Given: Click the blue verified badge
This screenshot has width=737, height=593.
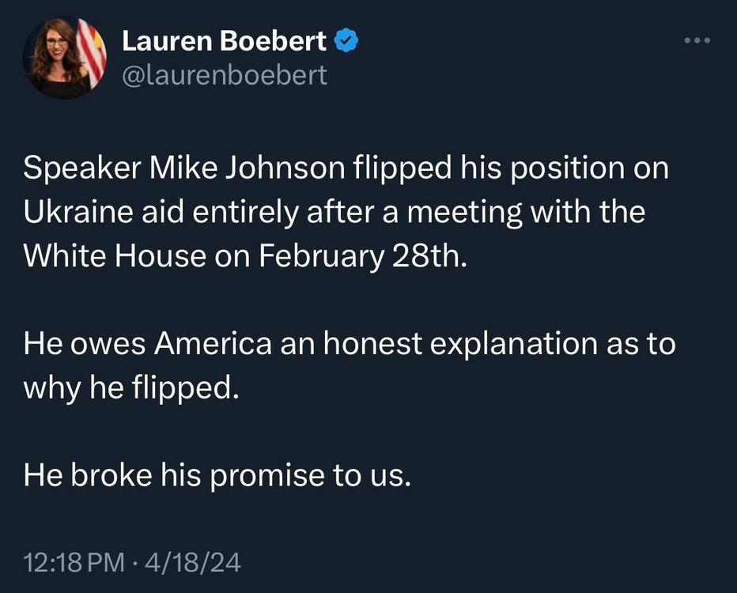Looking at the screenshot, I should coord(346,42).
